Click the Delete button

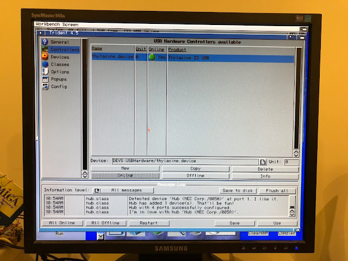pos(265,169)
